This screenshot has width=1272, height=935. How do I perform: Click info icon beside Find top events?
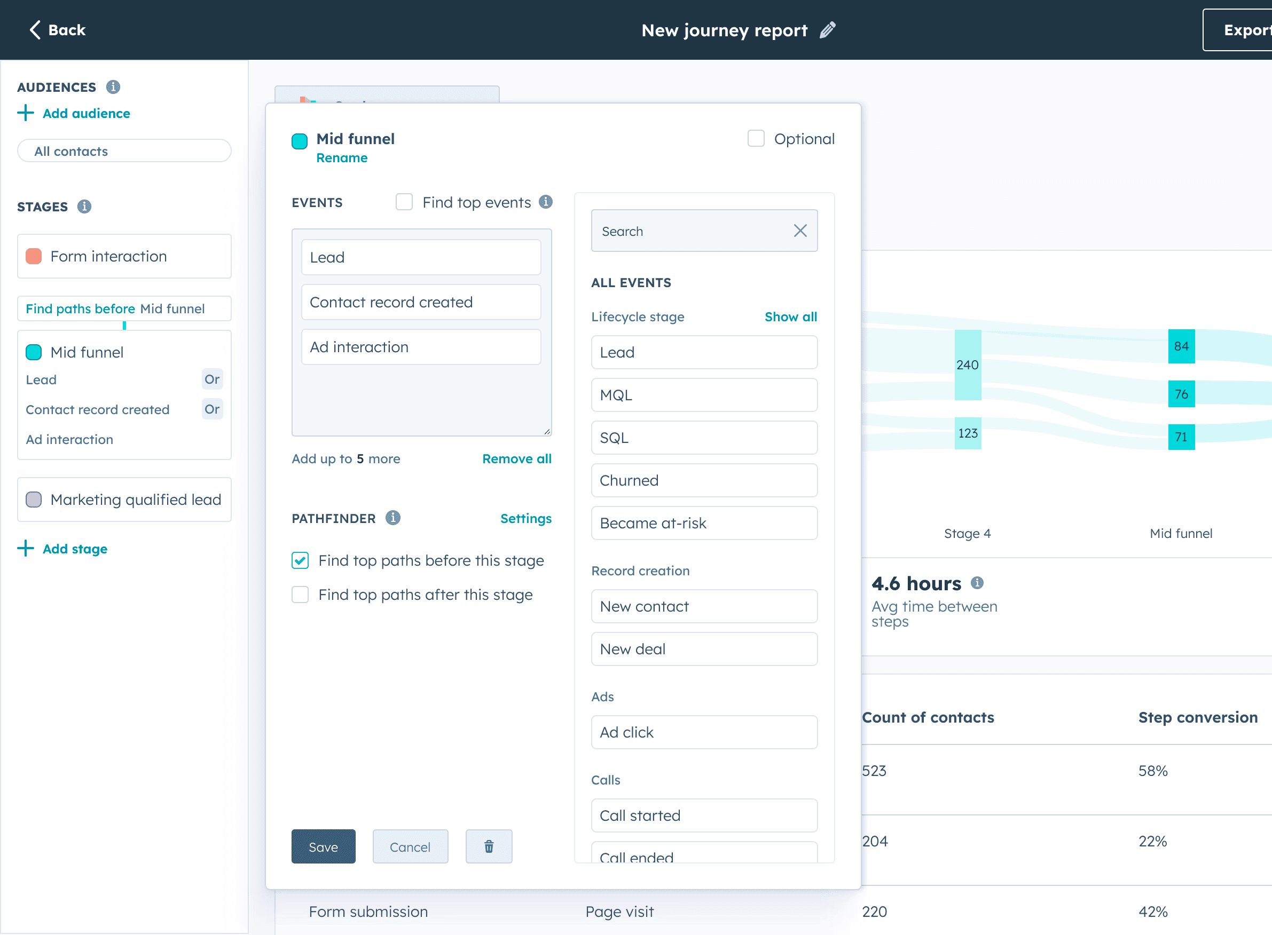[545, 202]
